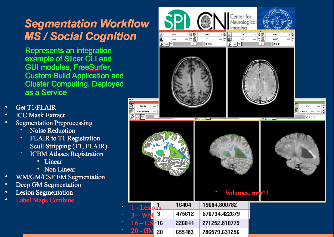Toggle visibility eye in red T1 viewer
334x237 pixels.
pyautogui.click(x=166, y=44)
